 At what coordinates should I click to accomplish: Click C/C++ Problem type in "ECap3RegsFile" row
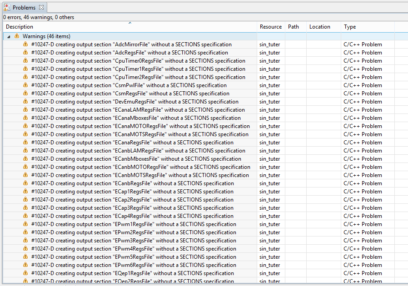[x=363, y=208]
